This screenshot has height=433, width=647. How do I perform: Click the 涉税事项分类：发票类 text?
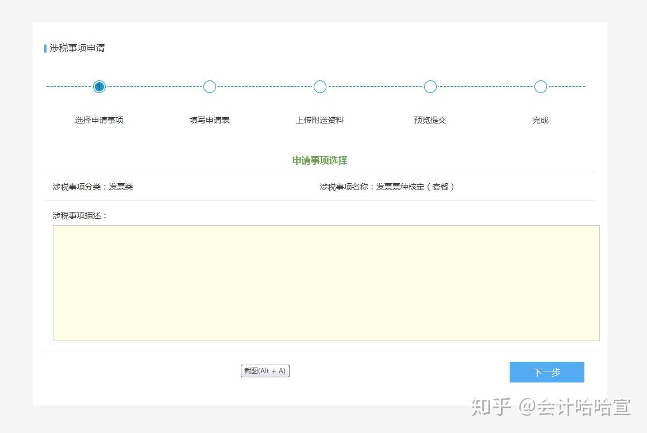click(93, 187)
